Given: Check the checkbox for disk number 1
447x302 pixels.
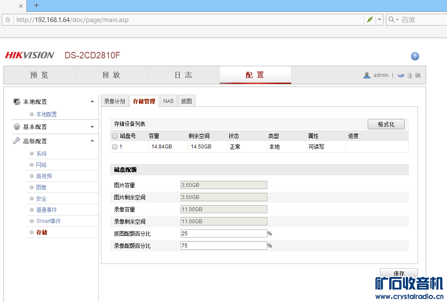Looking at the screenshot, I should coord(115,147).
